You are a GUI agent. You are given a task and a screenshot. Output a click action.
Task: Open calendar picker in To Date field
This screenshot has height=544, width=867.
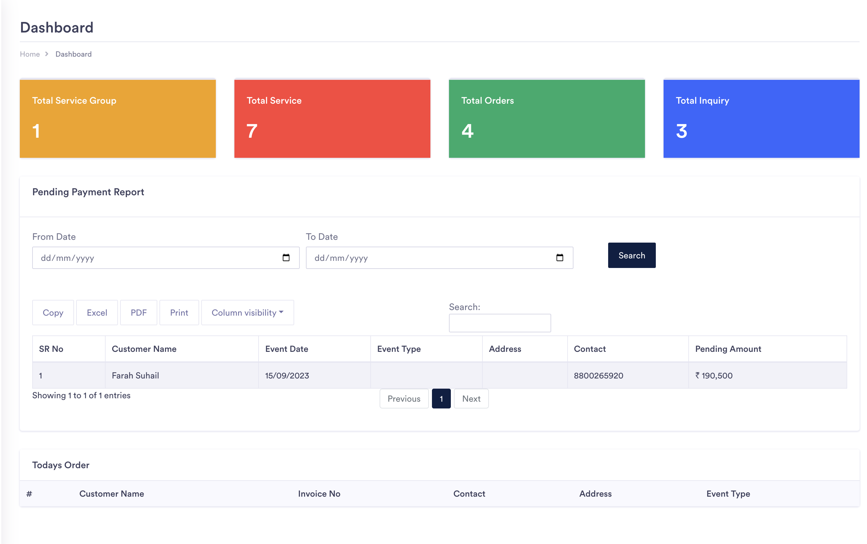pyautogui.click(x=560, y=257)
